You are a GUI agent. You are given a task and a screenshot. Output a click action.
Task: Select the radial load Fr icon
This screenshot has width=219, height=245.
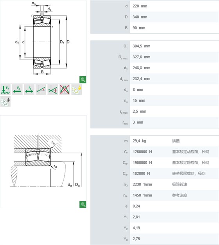pyautogui.click(x=5, y=90)
